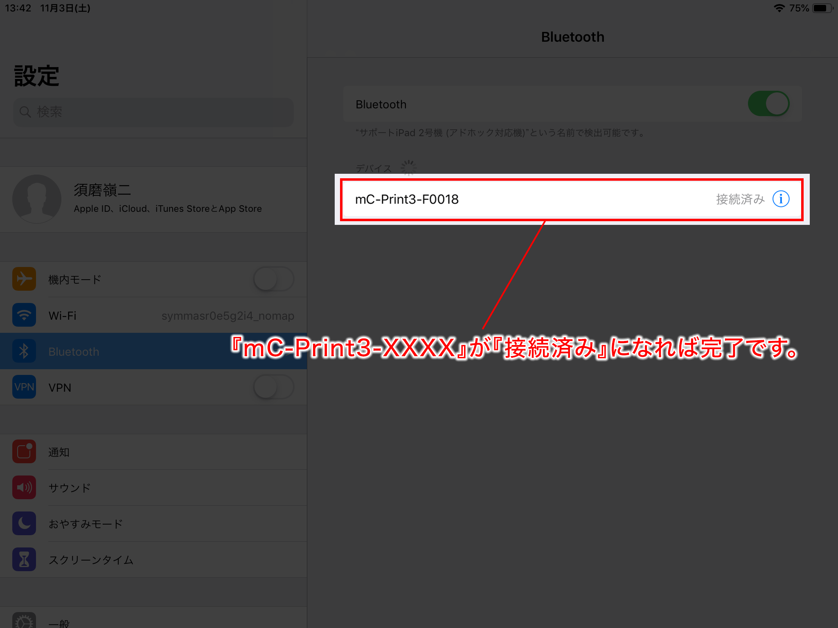This screenshot has width=838, height=628.
Task: Tap the デバイス section header
Action: [x=374, y=168]
